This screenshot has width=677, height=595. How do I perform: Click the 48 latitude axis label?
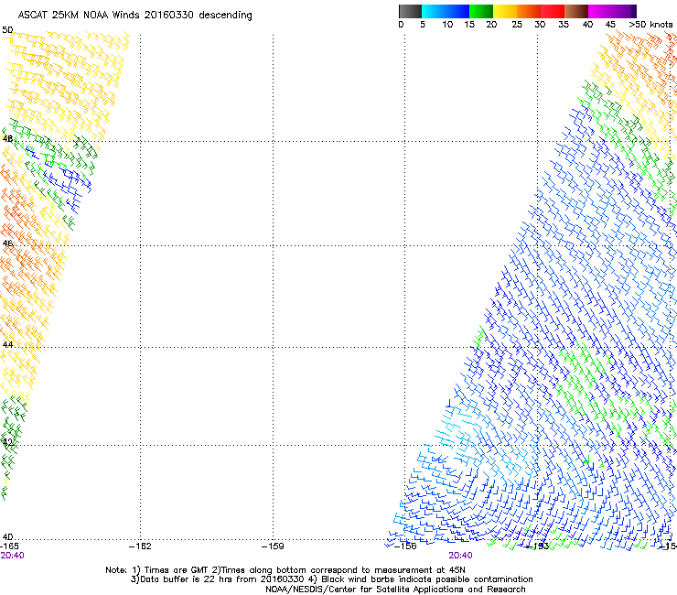[7, 139]
